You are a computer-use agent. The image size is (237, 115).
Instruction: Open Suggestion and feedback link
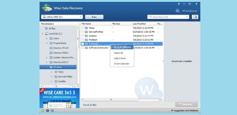pos(186,111)
